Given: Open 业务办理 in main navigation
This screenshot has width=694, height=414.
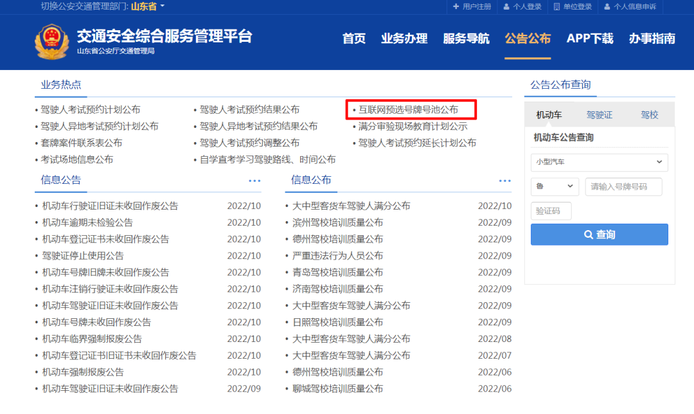Looking at the screenshot, I should pos(404,39).
